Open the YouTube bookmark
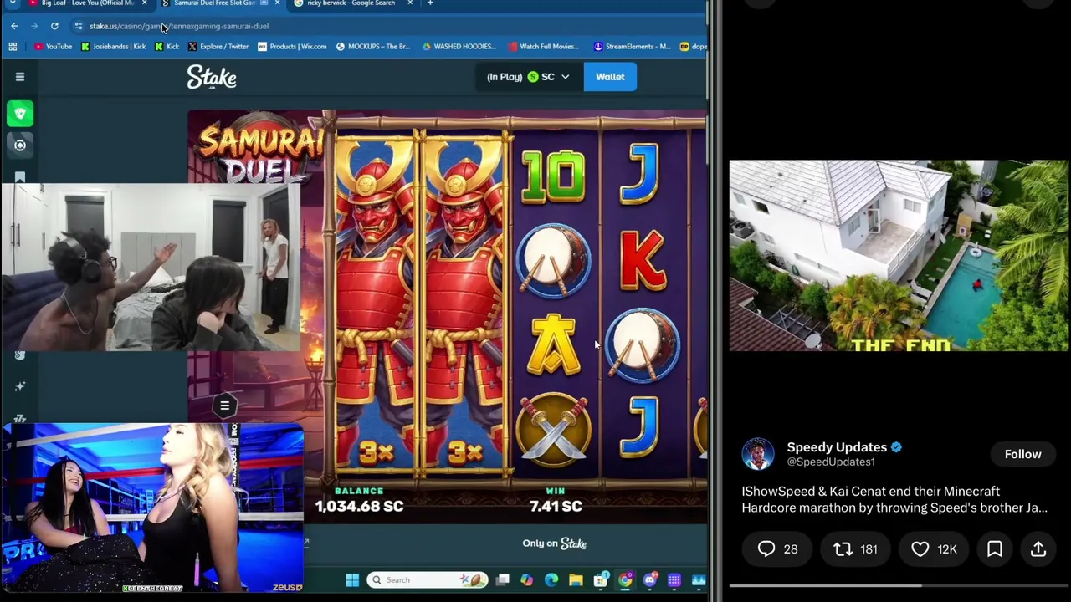Viewport: 1071px width, 602px height. coord(53,47)
